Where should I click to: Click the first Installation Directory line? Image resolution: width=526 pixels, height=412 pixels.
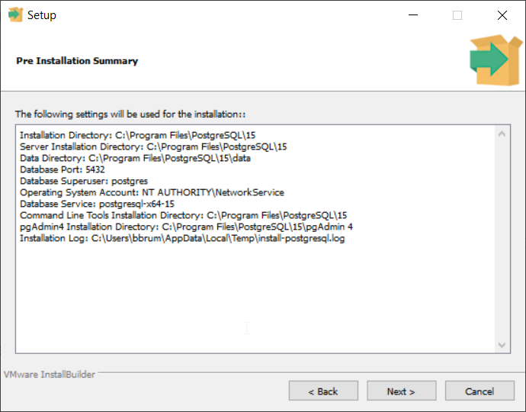click(138, 135)
